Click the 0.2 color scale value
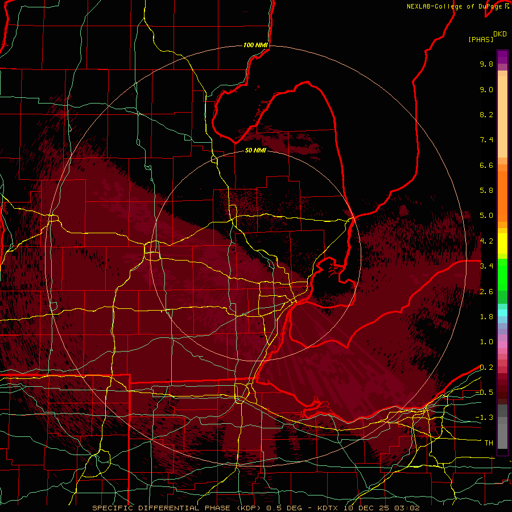This screenshot has width=512, height=512. click(486, 368)
